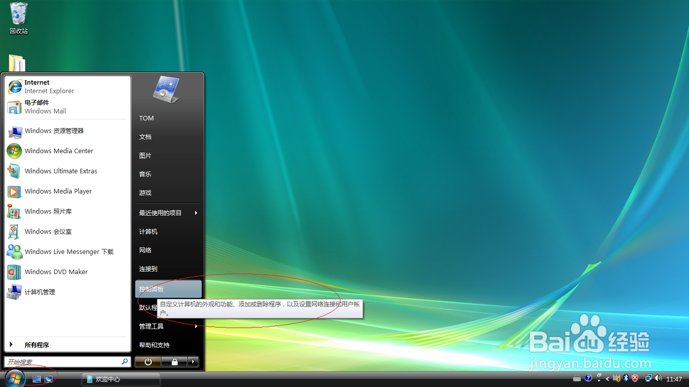Viewport: 689px width, 387px height.
Task: Click the red security shield tray icon
Action: point(635,378)
